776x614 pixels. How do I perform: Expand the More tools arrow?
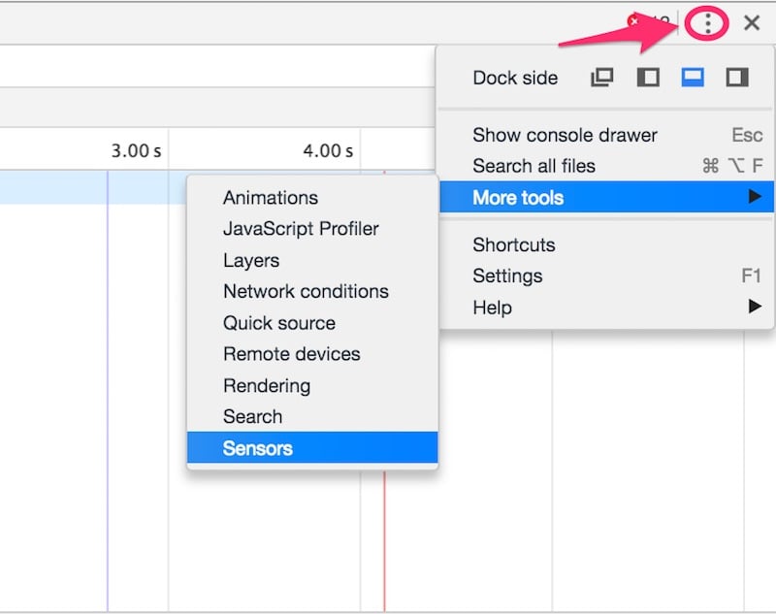point(755,197)
